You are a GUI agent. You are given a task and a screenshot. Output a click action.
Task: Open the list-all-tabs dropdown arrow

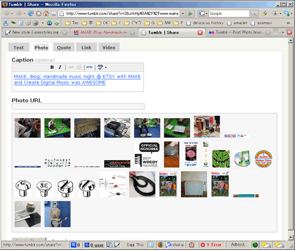point(283,32)
